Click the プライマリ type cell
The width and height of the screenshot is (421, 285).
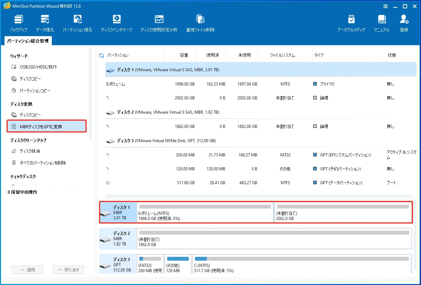[324, 84]
